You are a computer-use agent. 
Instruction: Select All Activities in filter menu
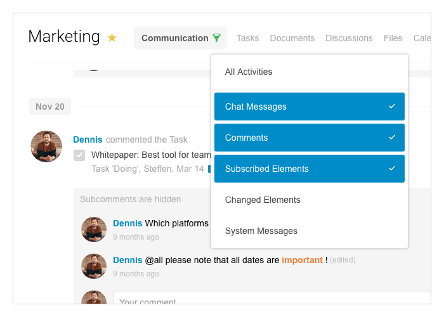(249, 72)
